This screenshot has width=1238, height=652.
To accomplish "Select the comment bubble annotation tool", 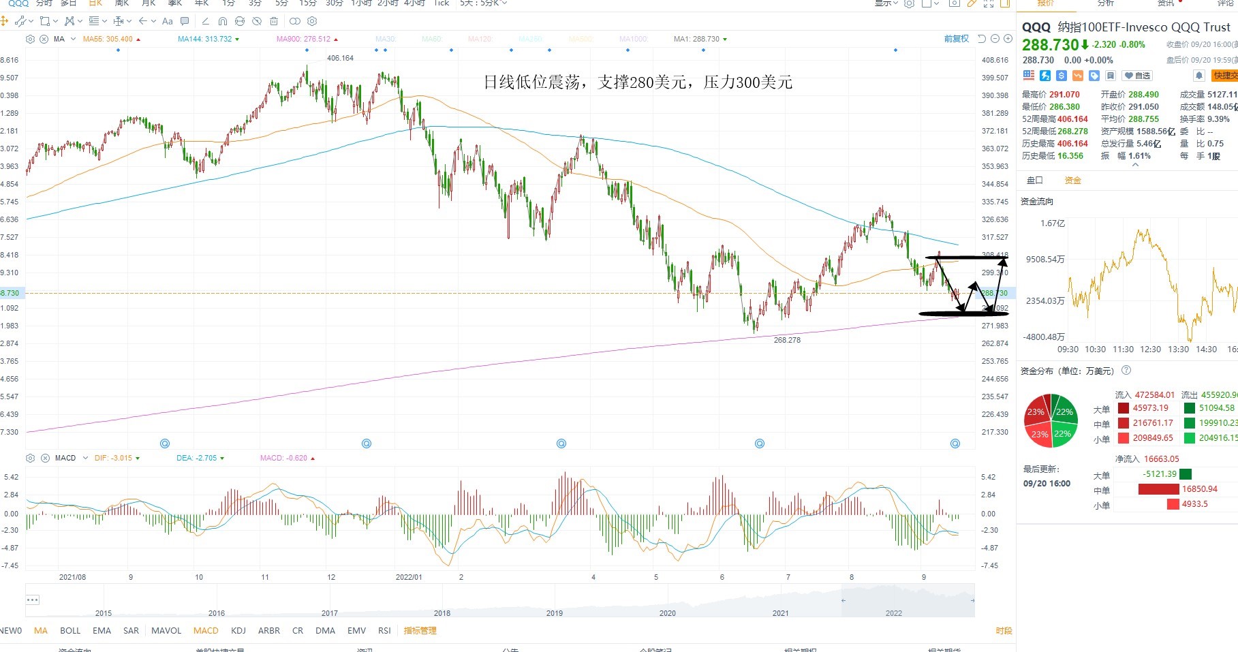I will coord(185,21).
